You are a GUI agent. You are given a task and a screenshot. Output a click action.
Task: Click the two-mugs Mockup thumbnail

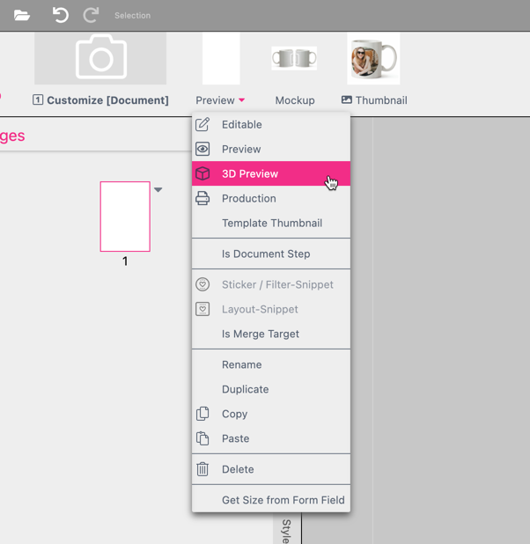pos(294,58)
